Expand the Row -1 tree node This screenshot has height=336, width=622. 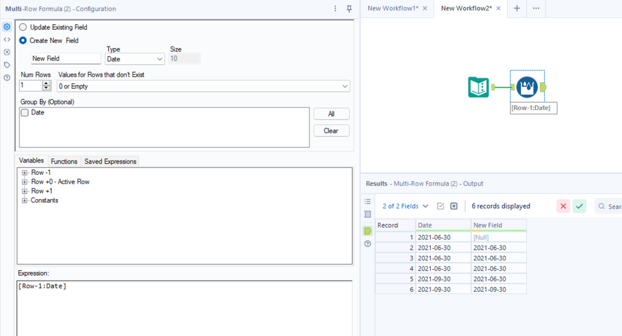[25, 173]
